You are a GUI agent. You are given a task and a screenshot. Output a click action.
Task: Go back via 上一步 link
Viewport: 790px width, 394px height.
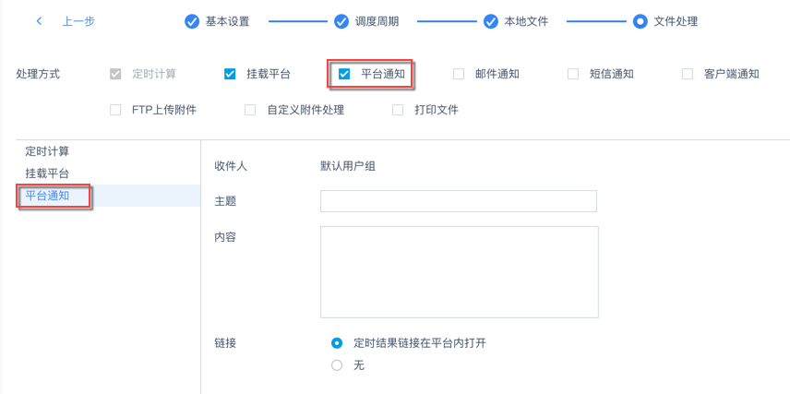point(78,21)
